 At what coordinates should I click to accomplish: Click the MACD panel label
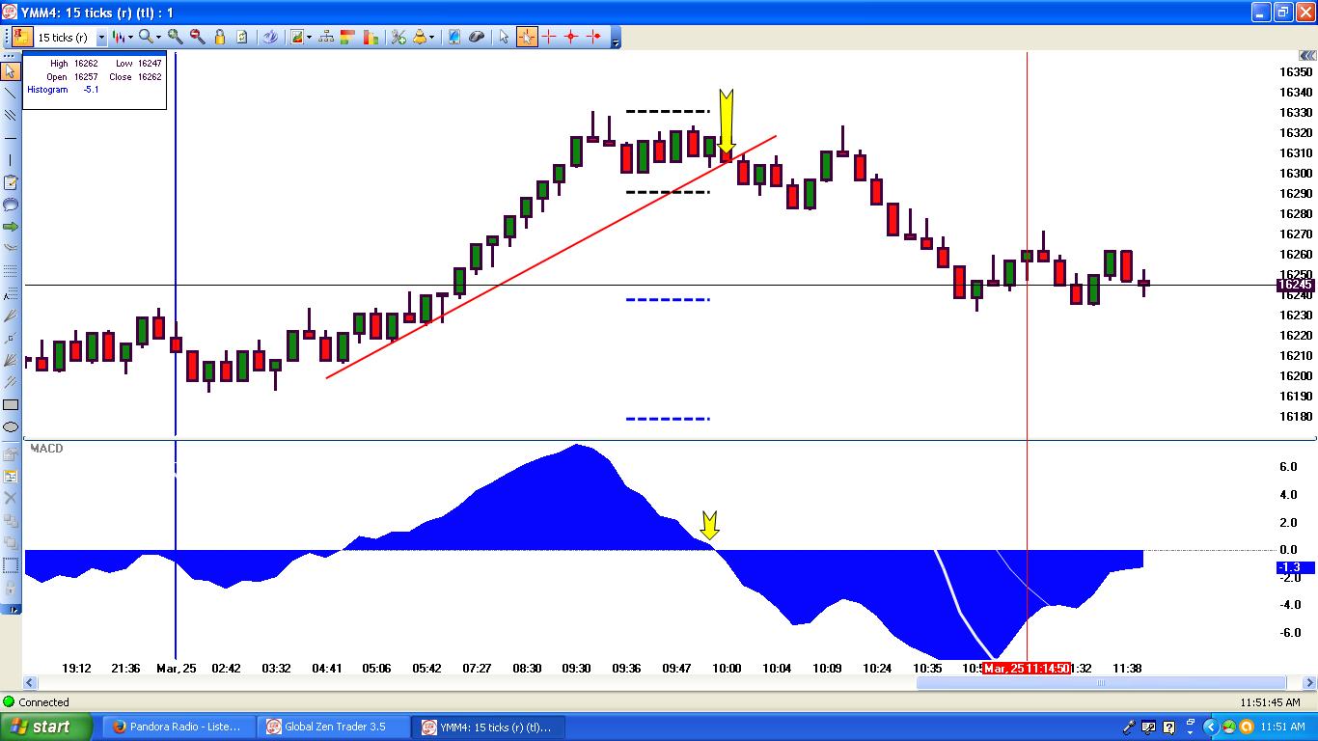(45, 449)
